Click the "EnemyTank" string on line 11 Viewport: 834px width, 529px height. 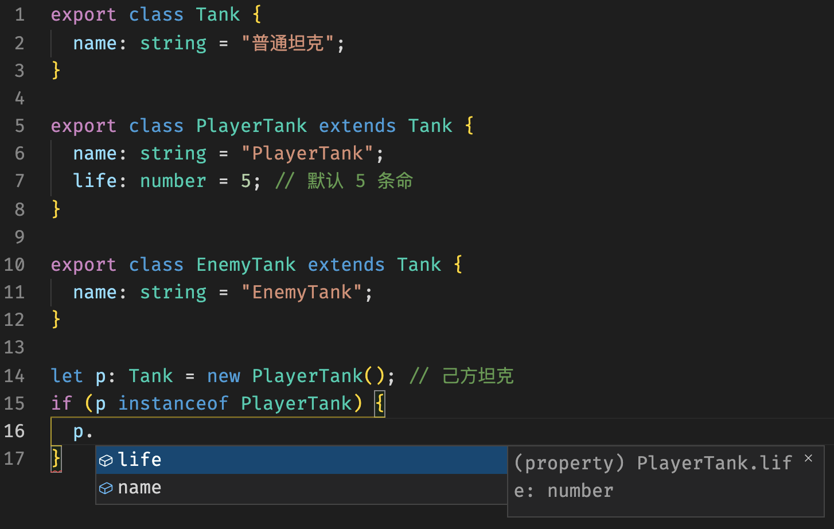click(x=302, y=292)
